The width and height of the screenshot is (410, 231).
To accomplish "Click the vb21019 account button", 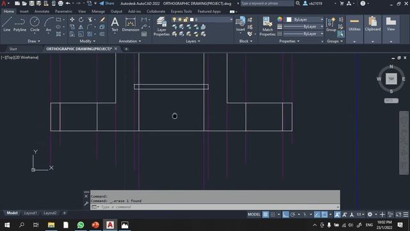I will point(313,3).
